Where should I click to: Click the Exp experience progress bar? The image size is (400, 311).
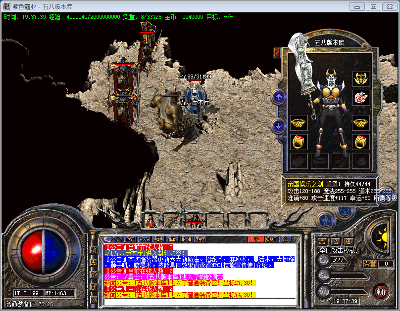pos(350,275)
